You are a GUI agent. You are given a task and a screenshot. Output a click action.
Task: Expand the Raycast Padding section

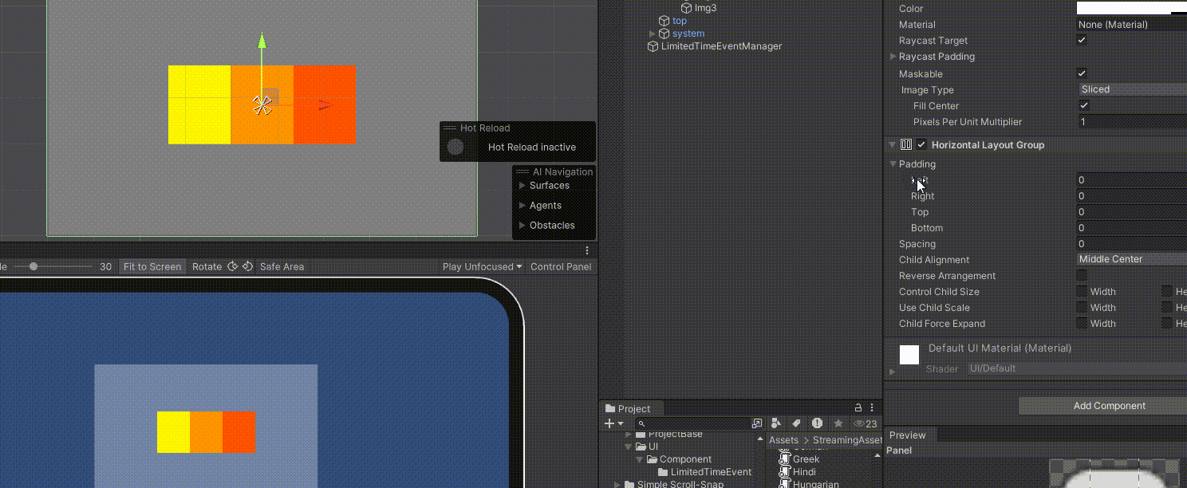[x=893, y=57]
